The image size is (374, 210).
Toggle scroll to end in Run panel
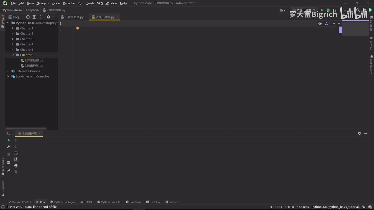[x=16, y=159]
